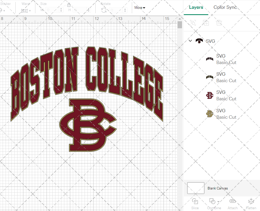Open the More dropdown

click(x=140, y=8)
